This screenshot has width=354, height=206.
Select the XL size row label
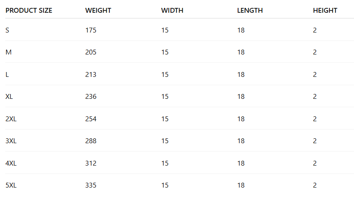pyautogui.click(x=9, y=97)
